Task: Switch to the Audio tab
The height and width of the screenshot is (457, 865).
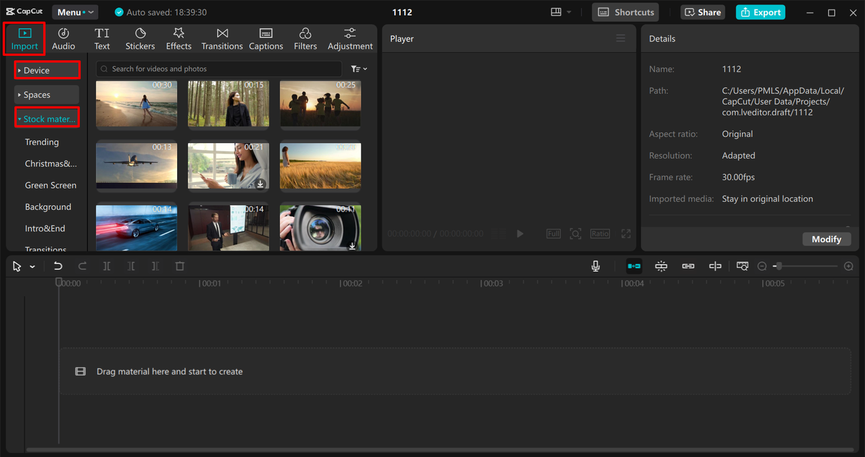Action: (x=64, y=39)
